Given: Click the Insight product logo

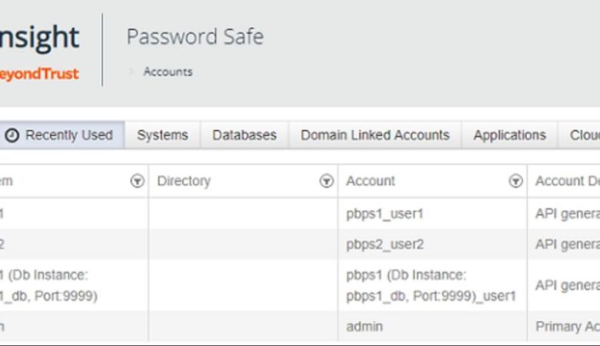Looking at the screenshot, I should (x=39, y=37).
